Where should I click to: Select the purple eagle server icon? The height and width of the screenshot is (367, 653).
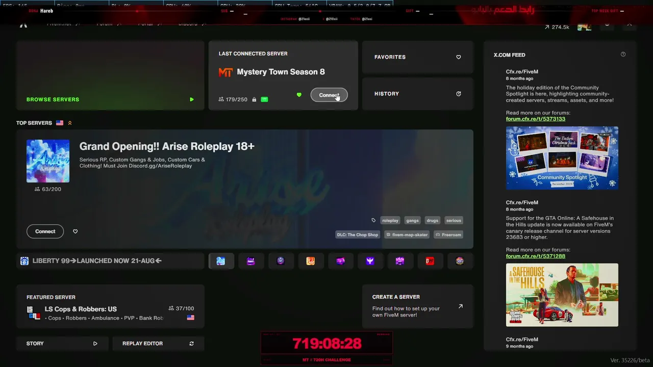click(x=370, y=261)
